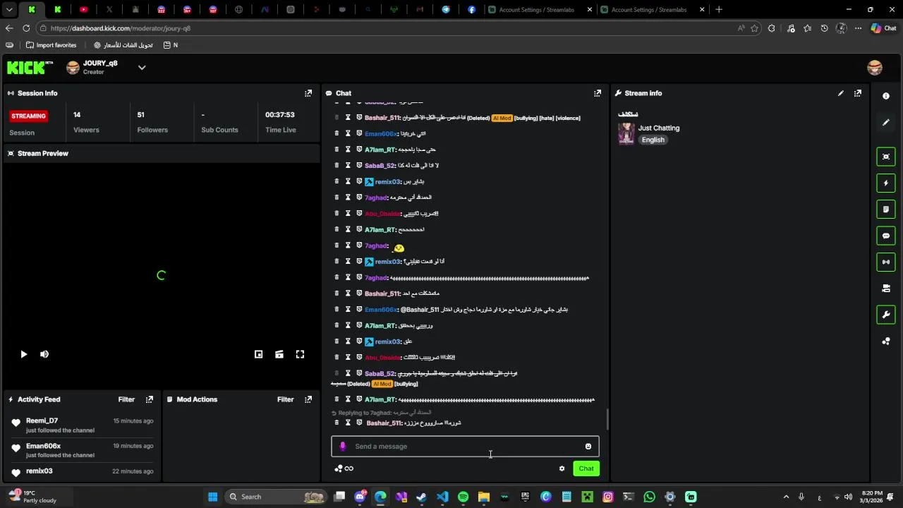The image size is (903, 508).
Task: Open the Activity Feed Filter dropdown
Action: 126,399
